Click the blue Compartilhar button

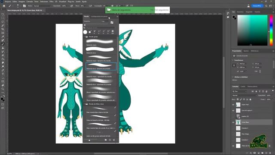(x=257, y=6)
